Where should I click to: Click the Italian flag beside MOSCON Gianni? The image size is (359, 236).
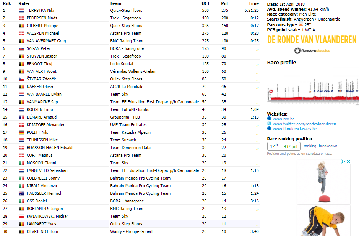[21, 163]
